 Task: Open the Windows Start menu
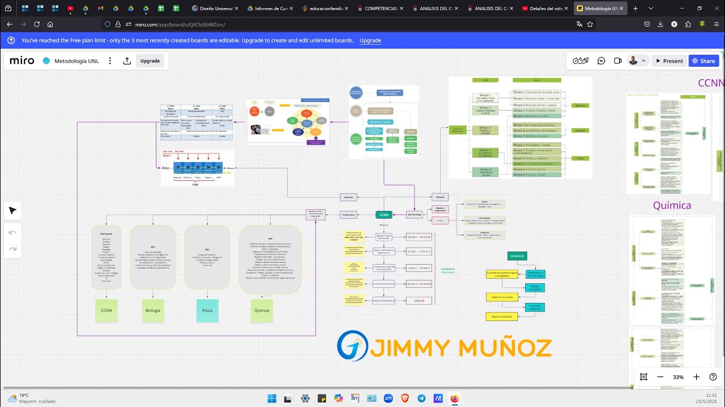tap(271, 399)
